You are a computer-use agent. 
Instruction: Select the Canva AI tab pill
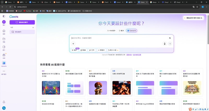pos(131,31)
